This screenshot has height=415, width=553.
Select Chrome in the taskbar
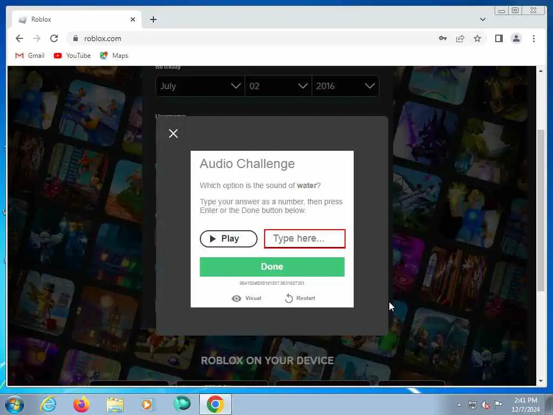(x=215, y=404)
